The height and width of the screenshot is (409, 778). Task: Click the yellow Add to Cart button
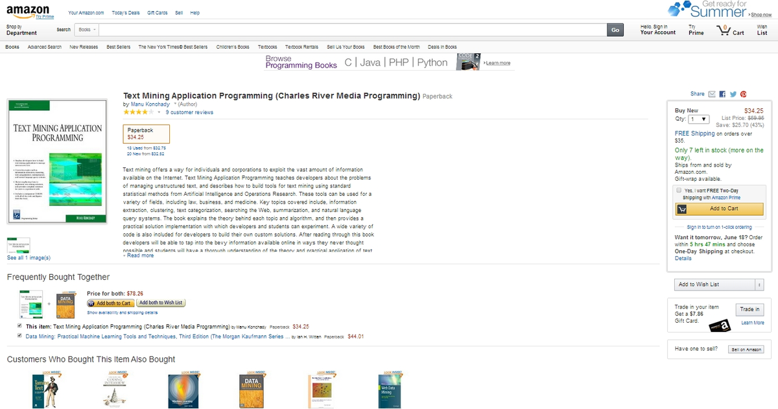pyautogui.click(x=720, y=209)
